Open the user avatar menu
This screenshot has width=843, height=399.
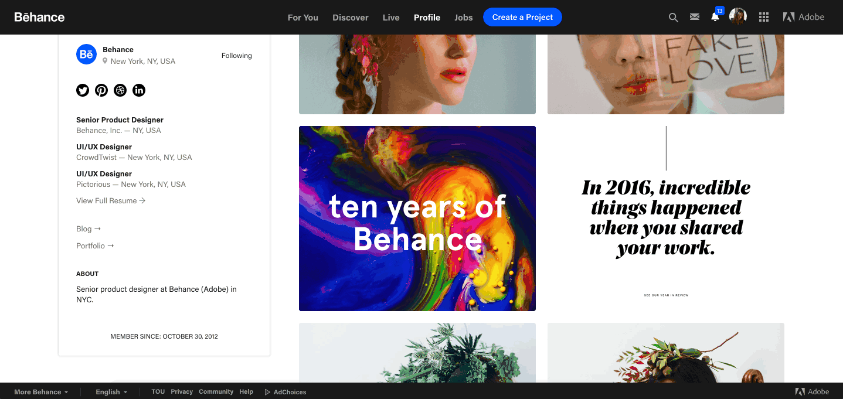[x=738, y=17]
